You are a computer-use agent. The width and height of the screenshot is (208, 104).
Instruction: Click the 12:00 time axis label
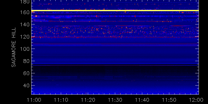(x=196, y=100)
